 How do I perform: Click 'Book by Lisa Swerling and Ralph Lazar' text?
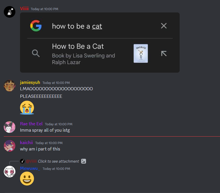pos(84,59)
